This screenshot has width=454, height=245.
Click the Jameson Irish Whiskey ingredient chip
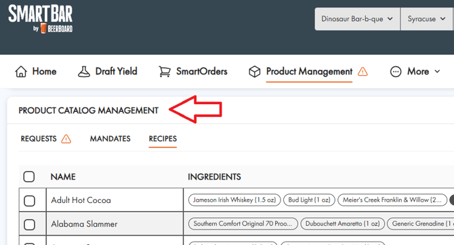[x=234, y=200]
